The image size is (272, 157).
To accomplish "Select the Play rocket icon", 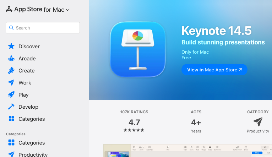I will (11, 95).
